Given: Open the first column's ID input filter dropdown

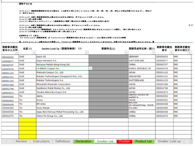Looking at the screenshot, I should (x=17, y=53).
